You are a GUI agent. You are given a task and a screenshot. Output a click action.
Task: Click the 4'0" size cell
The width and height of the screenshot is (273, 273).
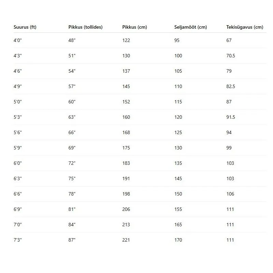tap(17, 40)
